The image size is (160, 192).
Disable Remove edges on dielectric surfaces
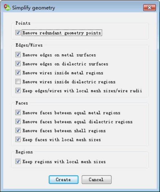[18, 64]
